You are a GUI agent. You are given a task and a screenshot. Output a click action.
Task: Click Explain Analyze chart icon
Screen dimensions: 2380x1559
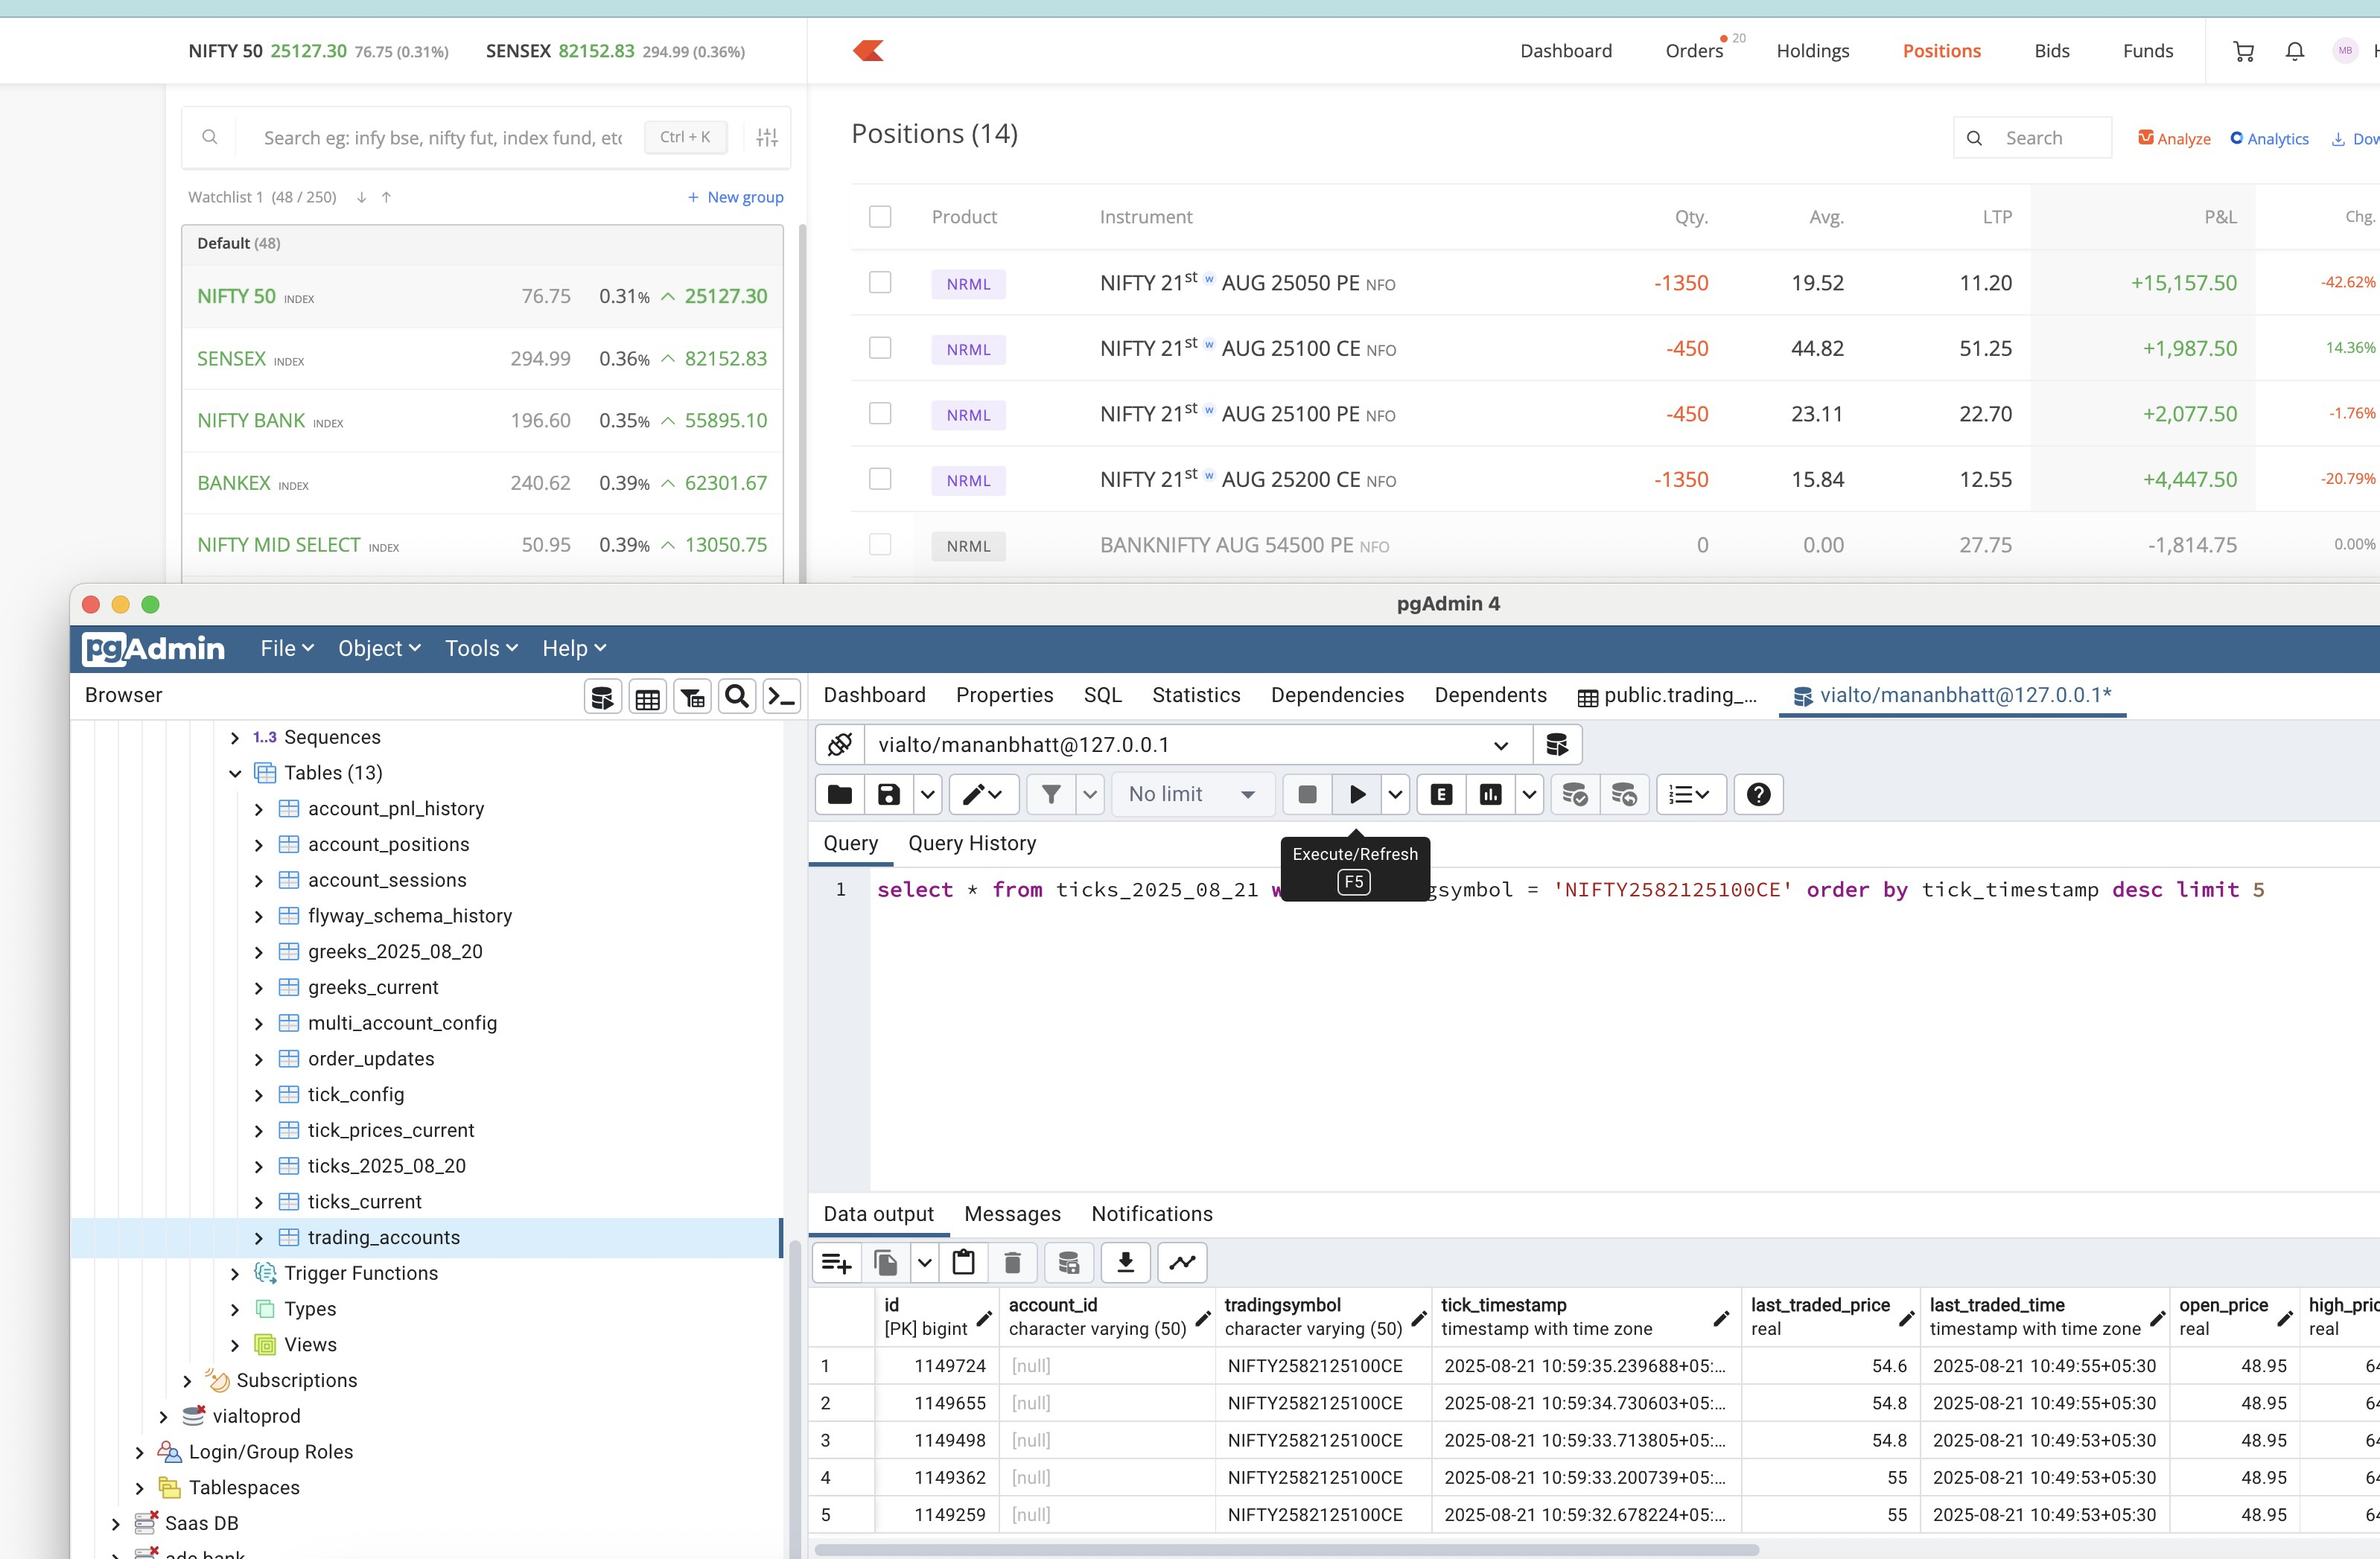[x=1490, y=794]
